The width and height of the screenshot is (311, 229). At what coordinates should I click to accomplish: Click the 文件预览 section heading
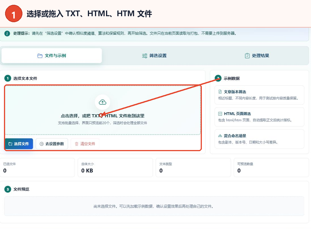point(21,189)
